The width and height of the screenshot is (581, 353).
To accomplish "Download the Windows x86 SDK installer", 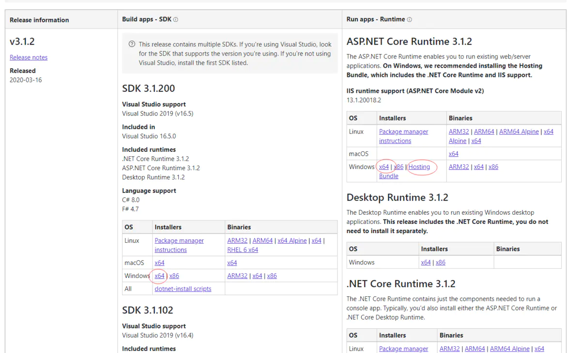I will [x=174, y=276].
